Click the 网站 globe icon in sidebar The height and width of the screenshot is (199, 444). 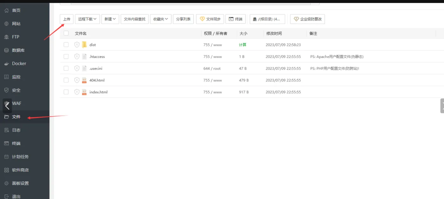point(7,24)
